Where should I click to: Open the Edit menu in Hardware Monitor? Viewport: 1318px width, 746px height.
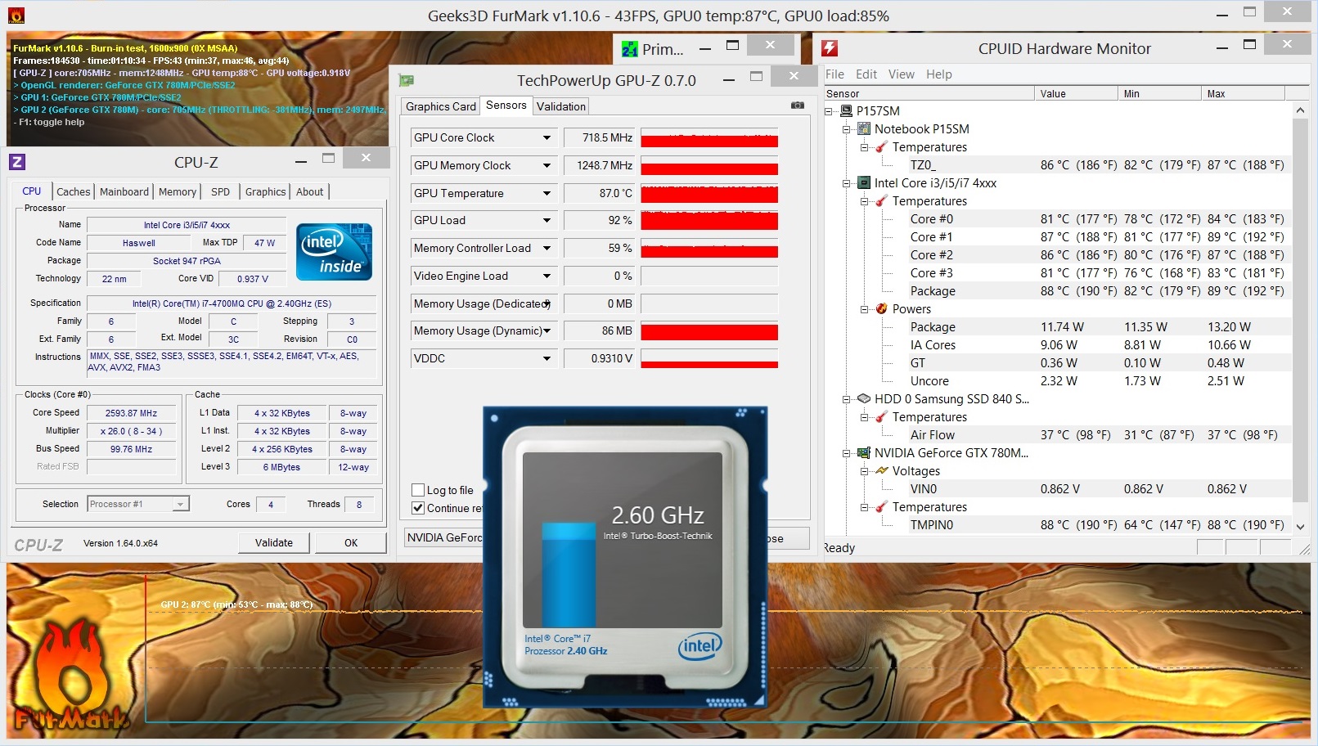coord(866,74)
